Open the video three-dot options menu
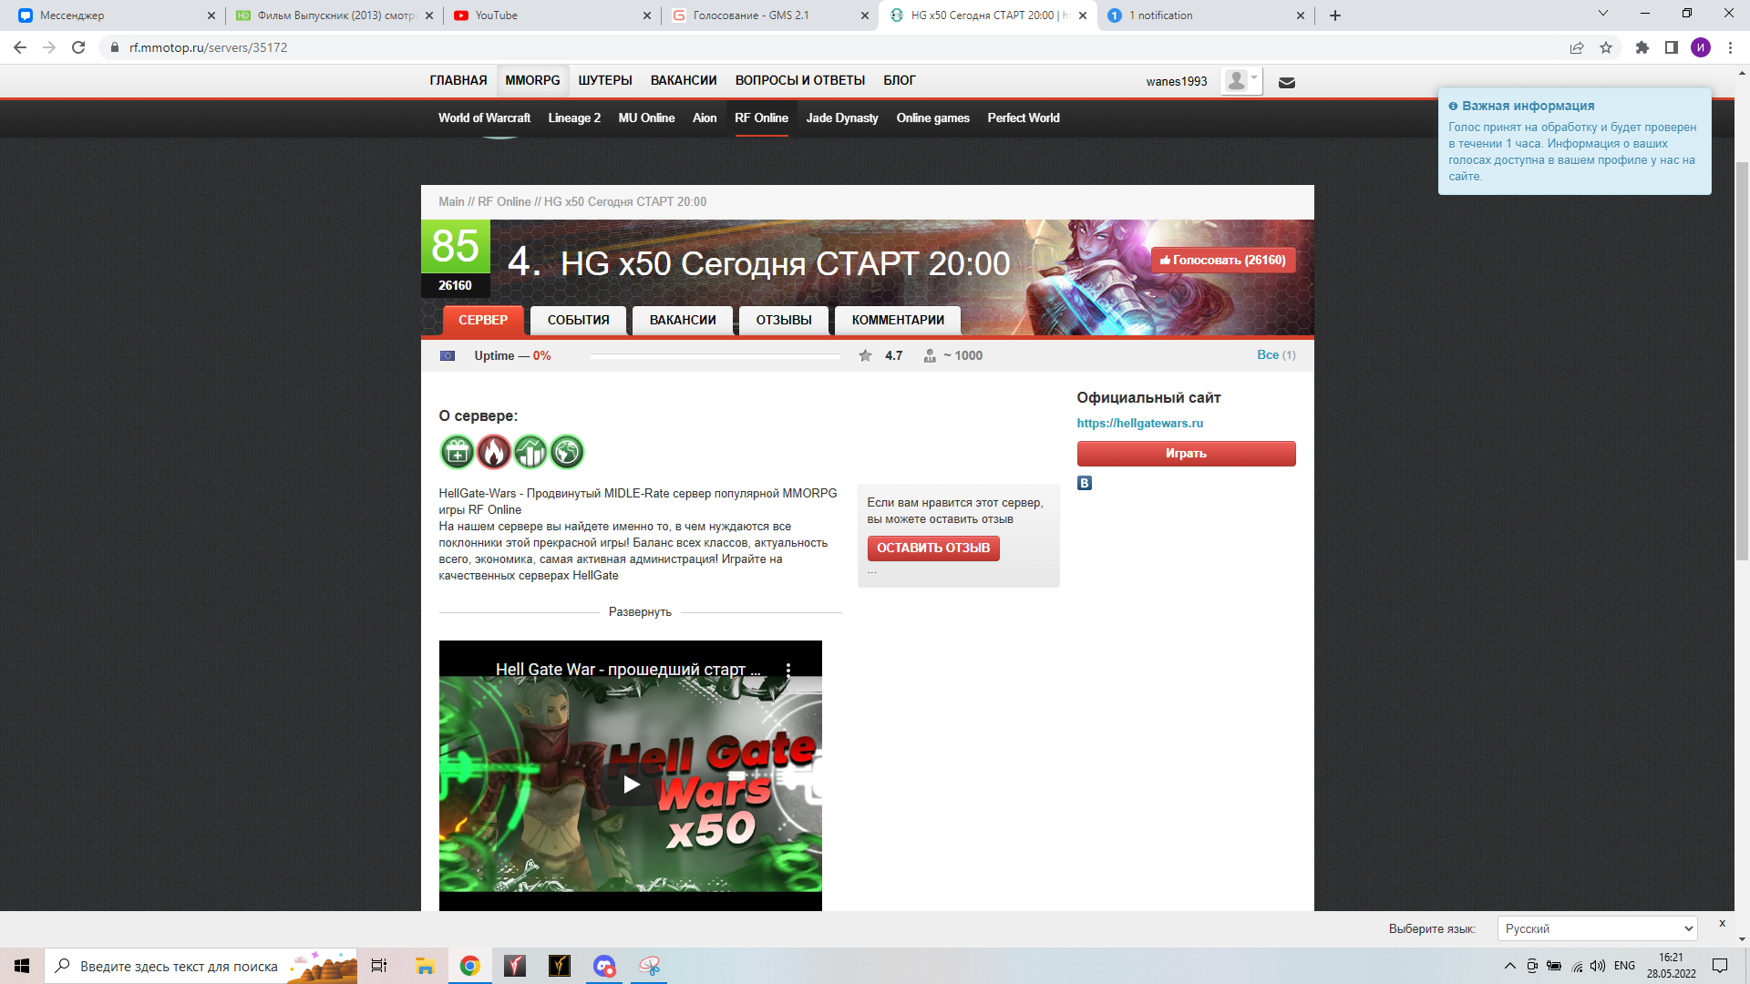Image resolution: width=1750 pixels, height=984 pixels. point(787,669)
